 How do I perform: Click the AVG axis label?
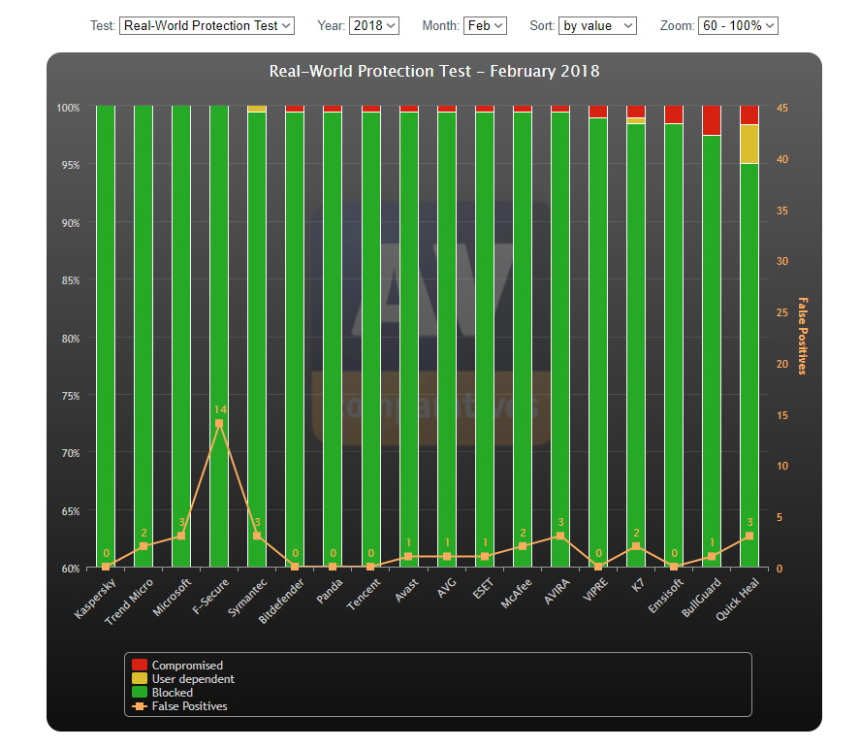click(x=447, y=588)
